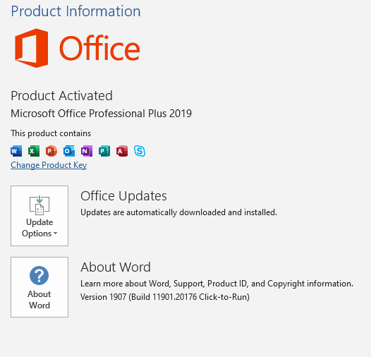Open the Change Product Key link
Screen dimensions: 371x357
(49, 165)
